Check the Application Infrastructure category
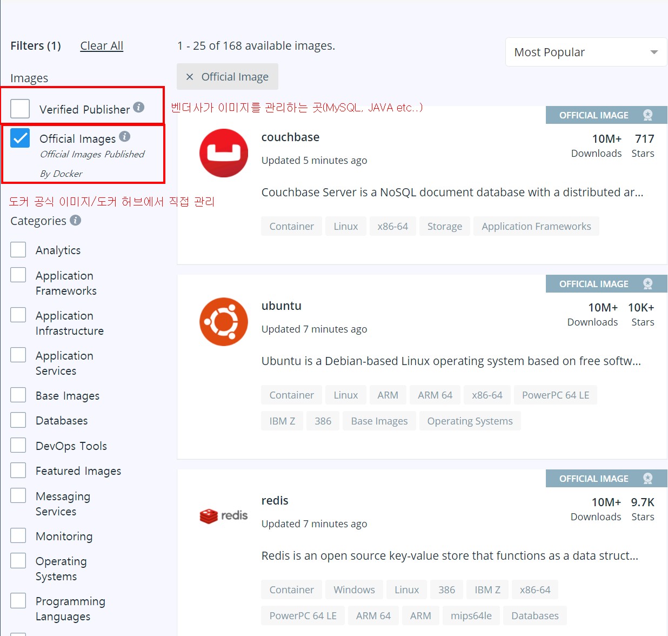Screen dimensions: 668x636 click(x=18, y=315)
